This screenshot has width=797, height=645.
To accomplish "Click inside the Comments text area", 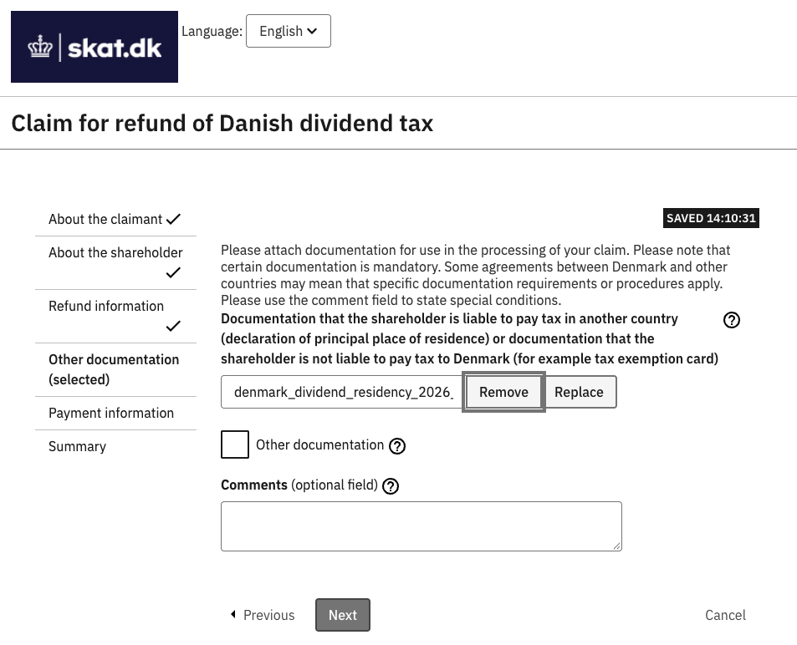I will [421, 526].
